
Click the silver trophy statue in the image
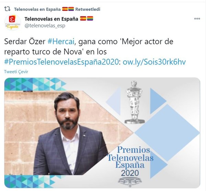134,102
